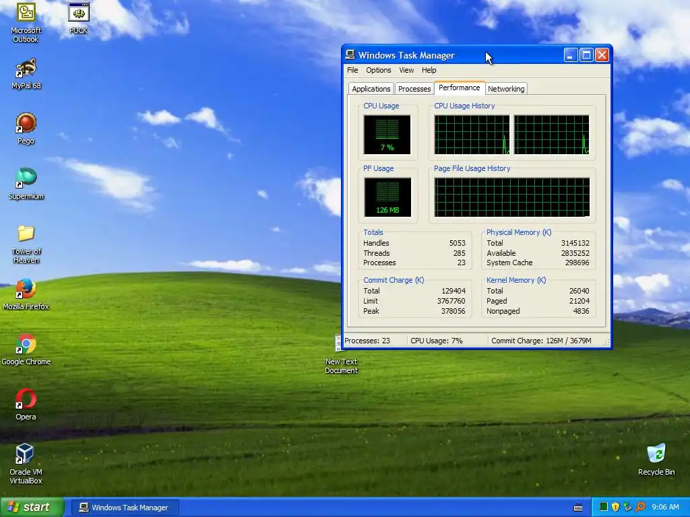Click Commit Charge Limit value 3767760
690x517 pixels.
click(x=451, y=301)
